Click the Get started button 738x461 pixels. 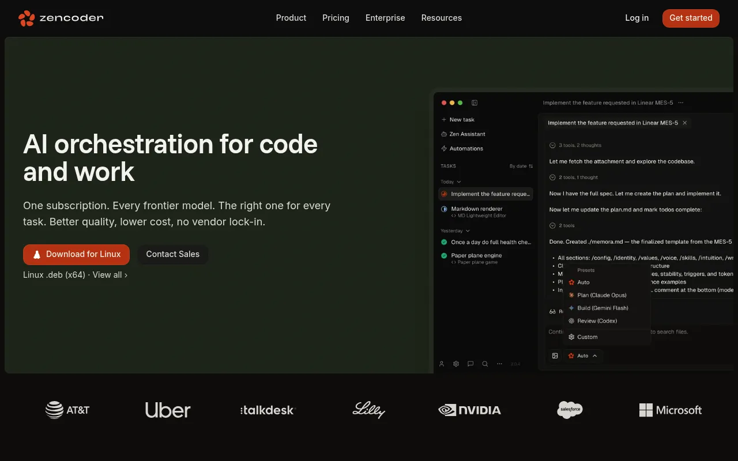(x=691, y=18)
